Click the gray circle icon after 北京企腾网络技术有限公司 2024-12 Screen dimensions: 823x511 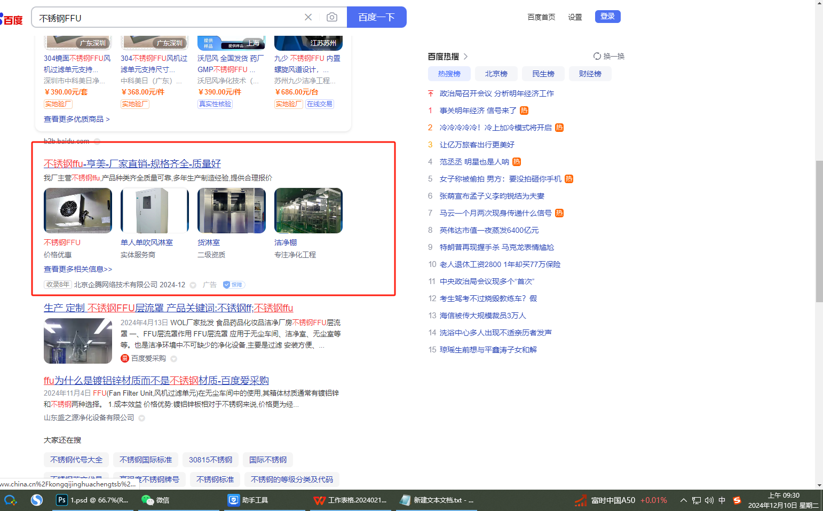[x=193, y=285]
